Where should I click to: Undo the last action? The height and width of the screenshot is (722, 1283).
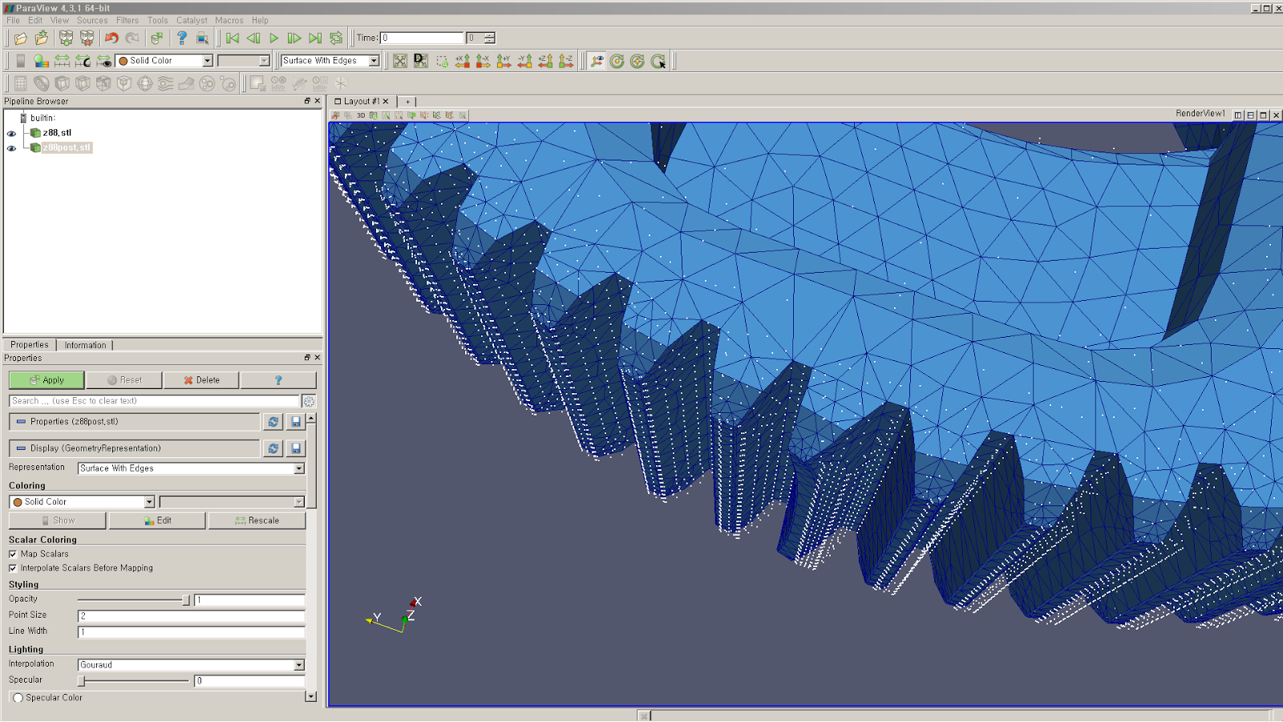point(112,37)
